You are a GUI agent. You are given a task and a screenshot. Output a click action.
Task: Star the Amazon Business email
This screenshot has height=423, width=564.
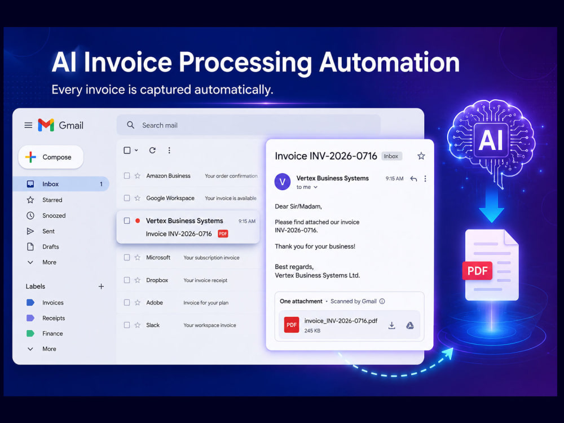coord(138,175)
